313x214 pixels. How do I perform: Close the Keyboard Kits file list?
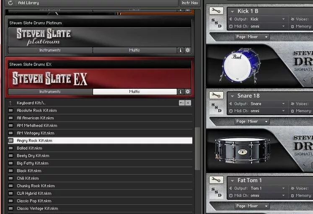coord(188,103)
